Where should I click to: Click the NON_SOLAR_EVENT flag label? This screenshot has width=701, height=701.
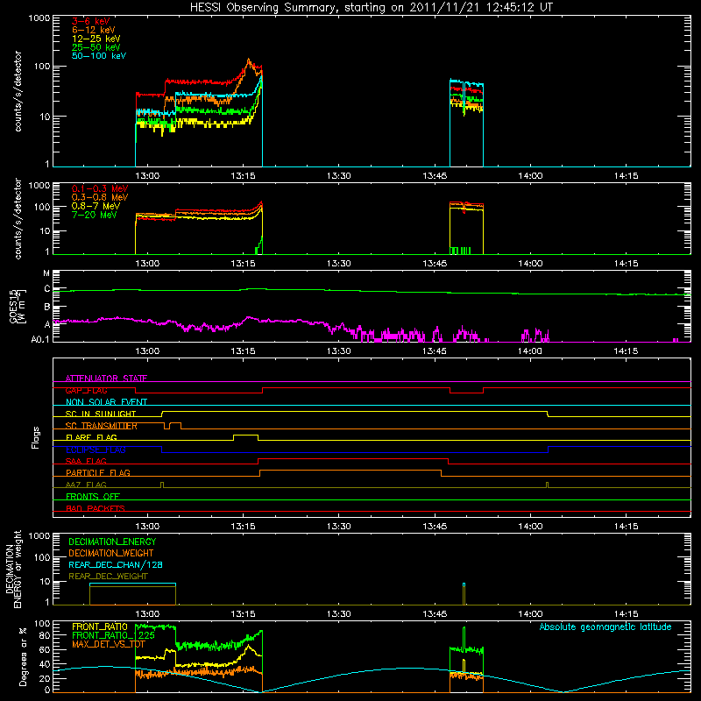pos(106,402)
